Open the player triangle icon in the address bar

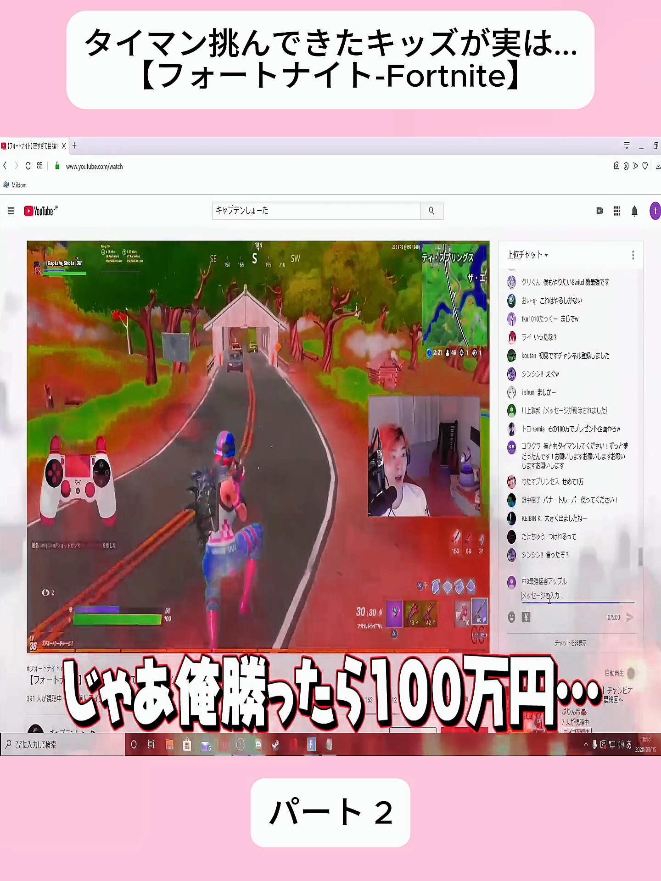point(636,166)
